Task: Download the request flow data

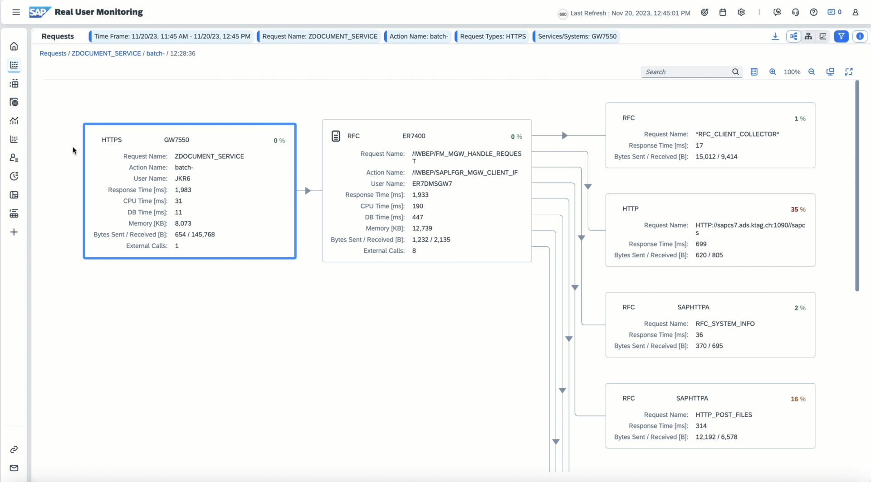Action: [775, 36]
